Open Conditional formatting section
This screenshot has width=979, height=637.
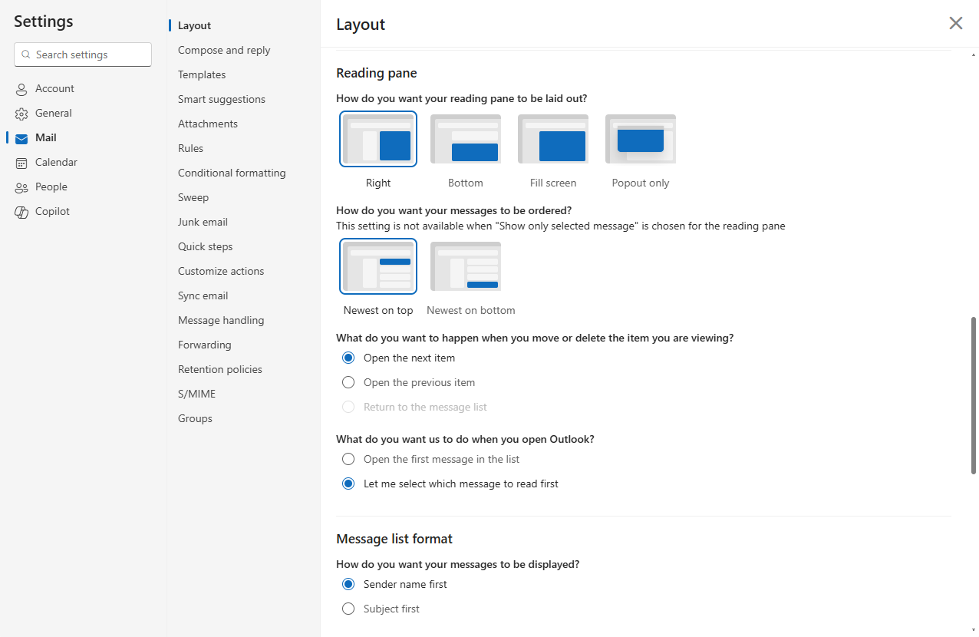(x=232, y=173)
